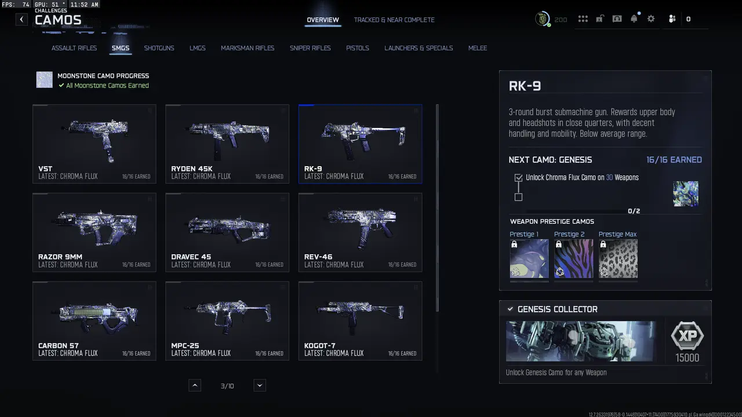Go to previous page with up arrow
Image resolution: width=742 pixels, height=417 pixels.
(195, 385)
